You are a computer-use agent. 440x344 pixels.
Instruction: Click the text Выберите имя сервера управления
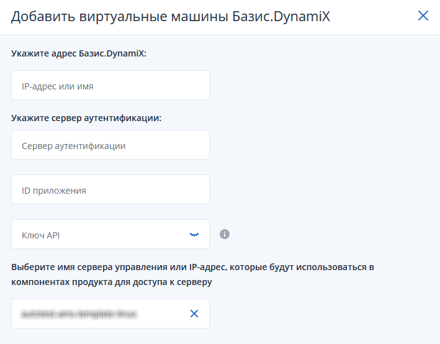[89, 267]
